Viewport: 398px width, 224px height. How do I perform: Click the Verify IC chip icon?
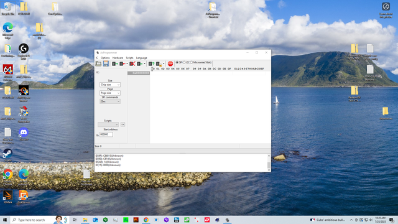click(139, 63)
